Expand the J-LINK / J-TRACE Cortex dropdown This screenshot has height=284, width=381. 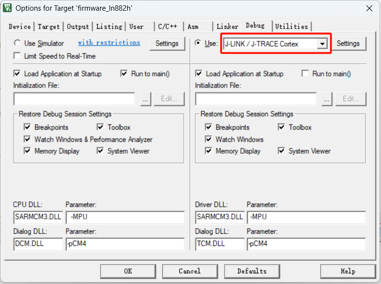pyautogui.click(x=322, y=44)
